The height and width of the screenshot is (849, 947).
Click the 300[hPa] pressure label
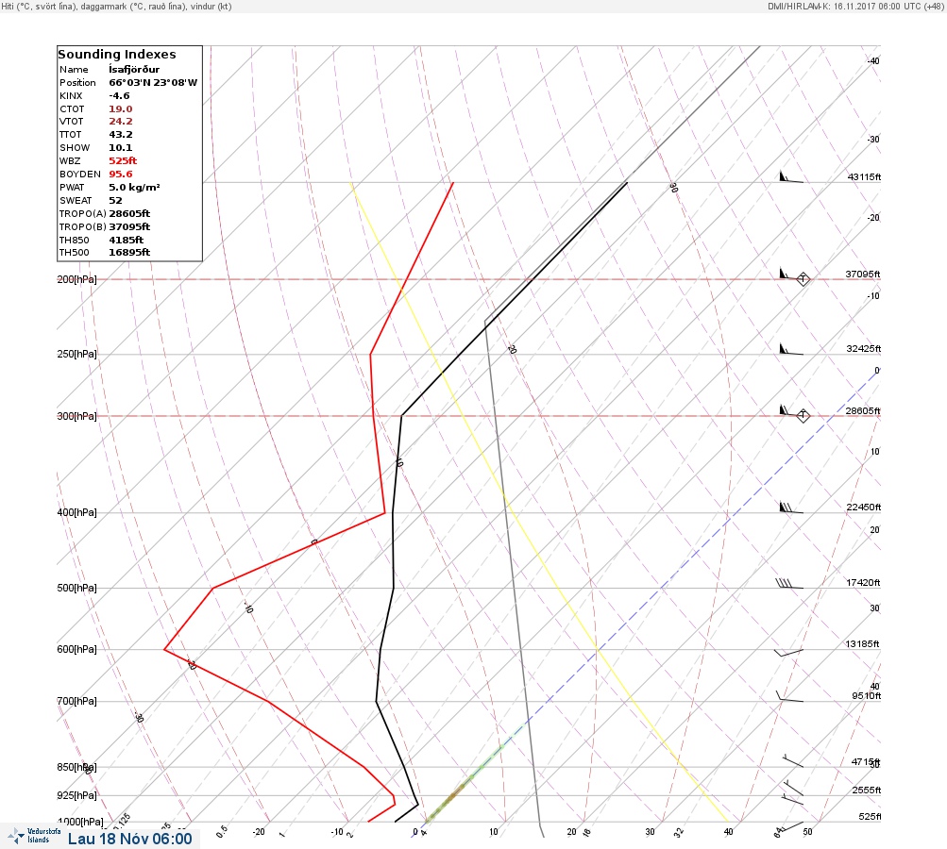click(x=76, y=416)
